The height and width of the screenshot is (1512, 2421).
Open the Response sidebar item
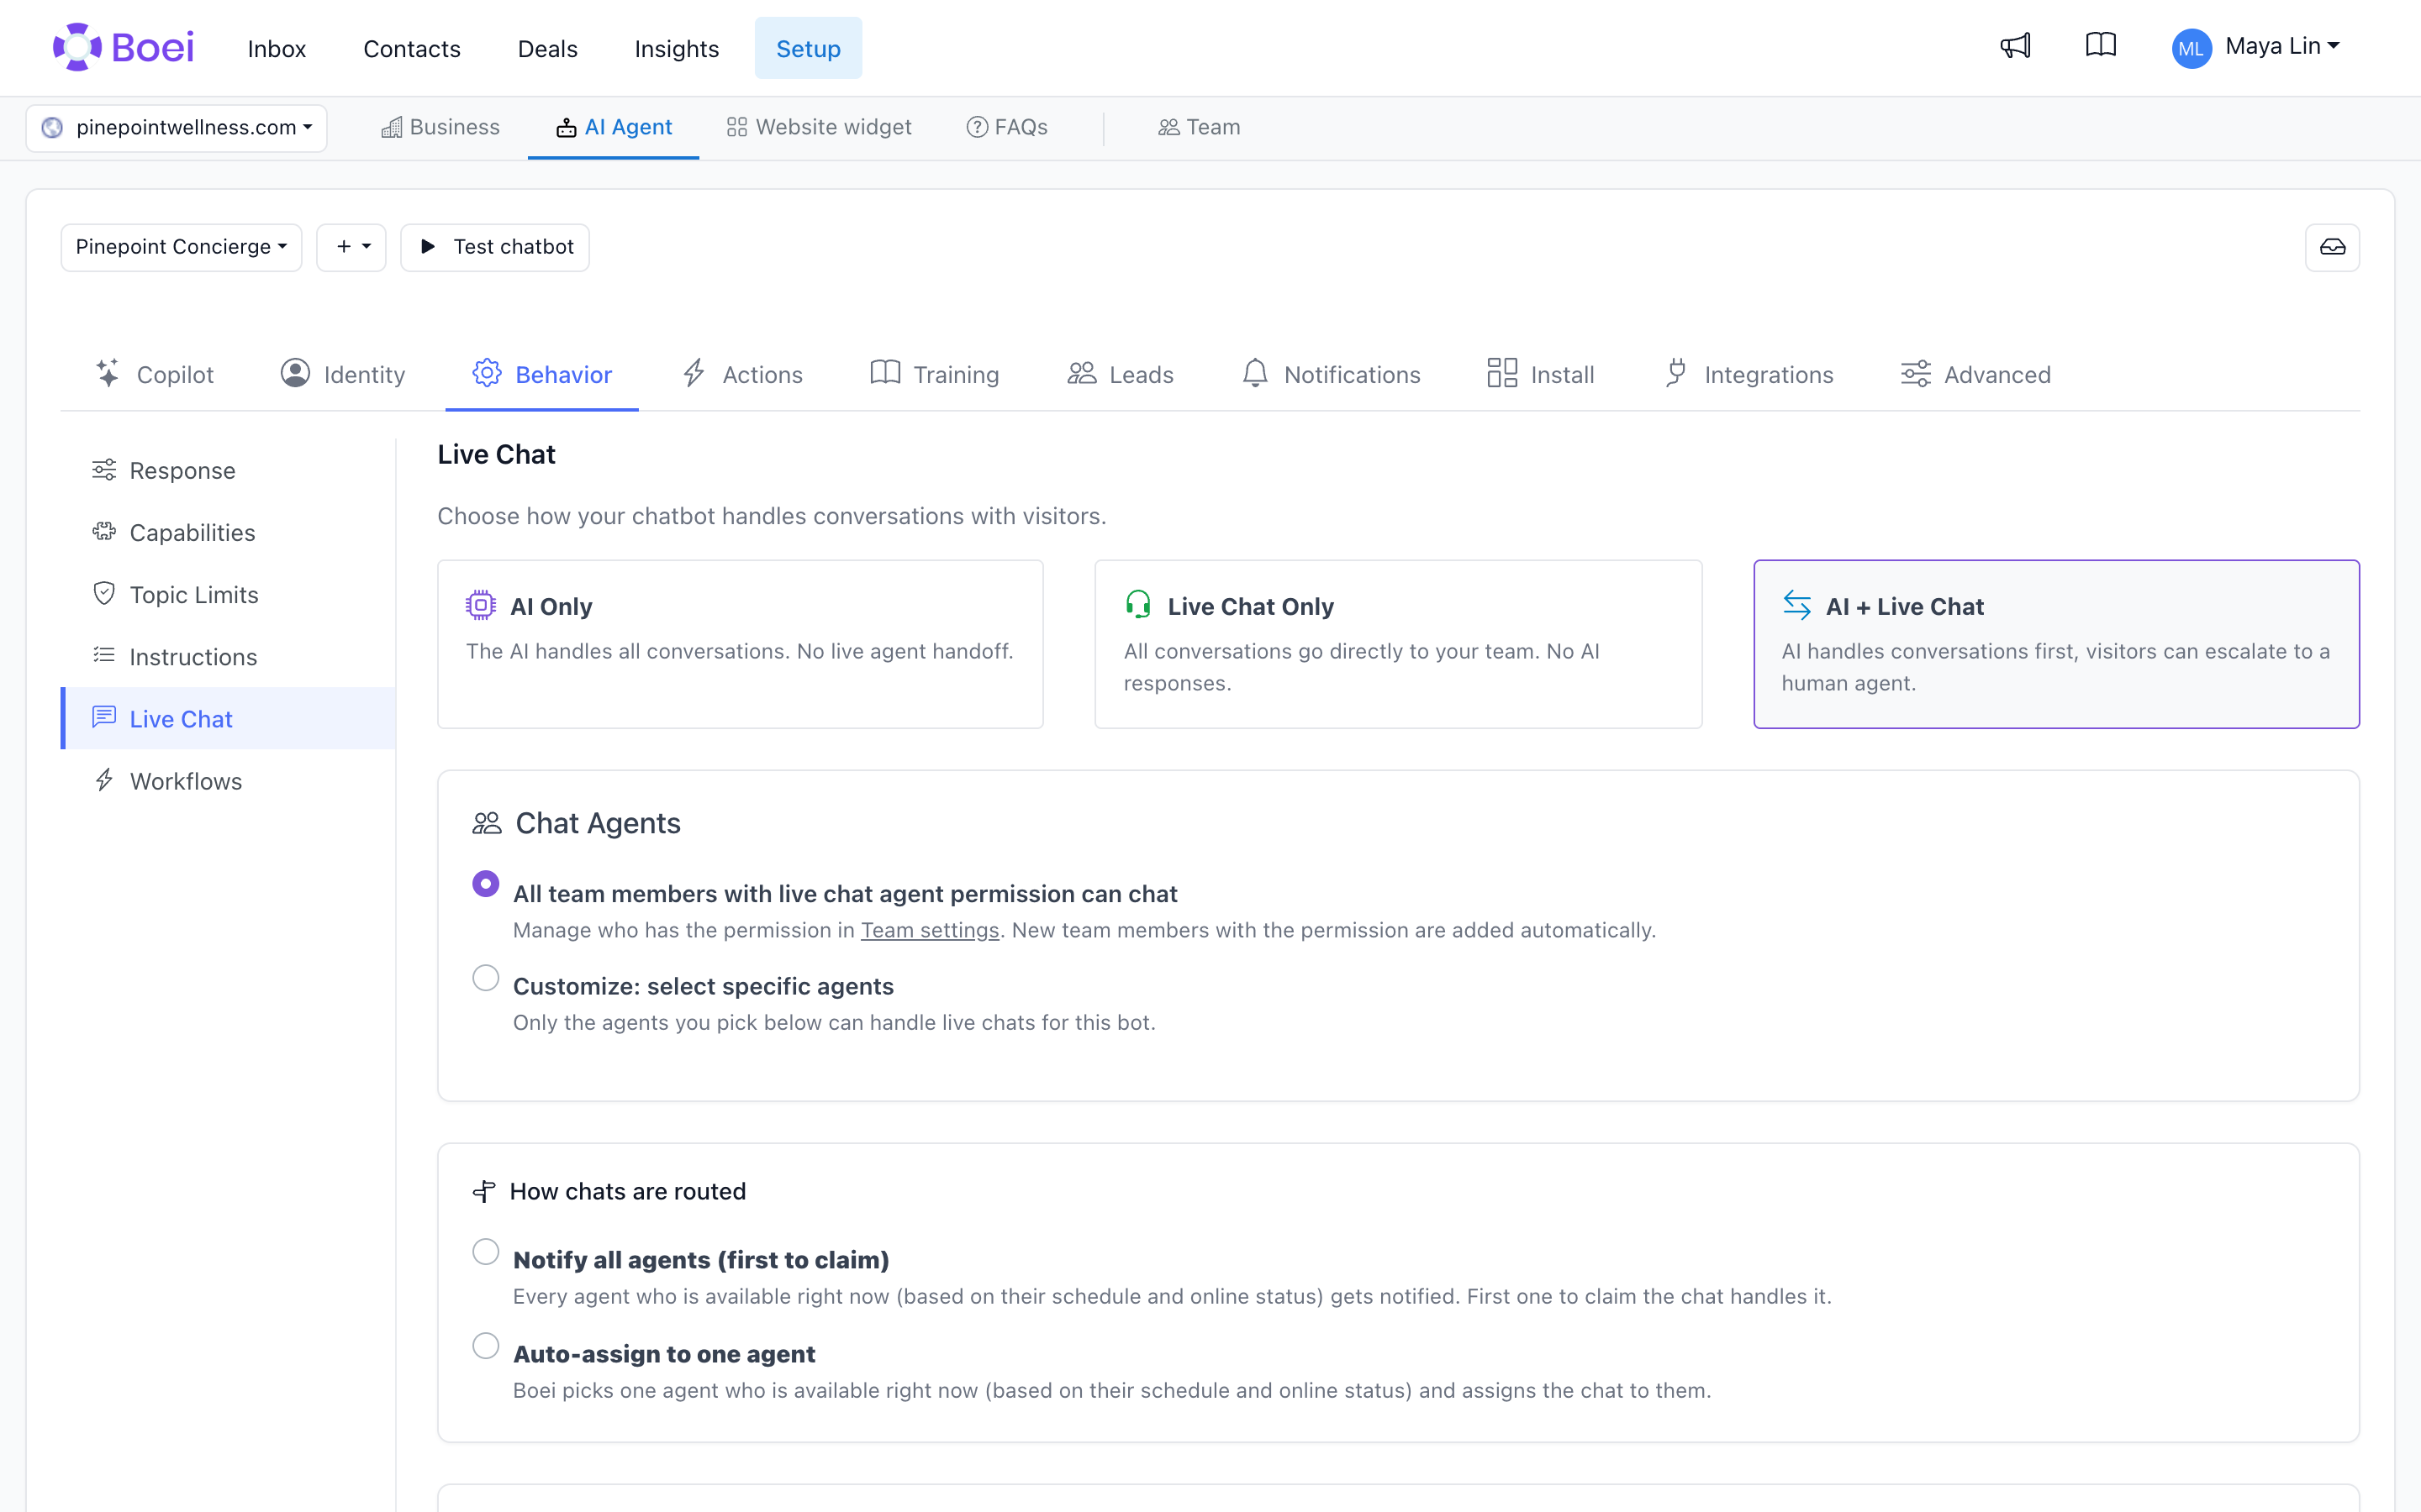(228, 470)
